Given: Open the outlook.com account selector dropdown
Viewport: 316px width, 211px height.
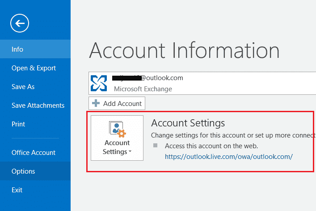Looking at the screenshot, I should click(202, 83).
